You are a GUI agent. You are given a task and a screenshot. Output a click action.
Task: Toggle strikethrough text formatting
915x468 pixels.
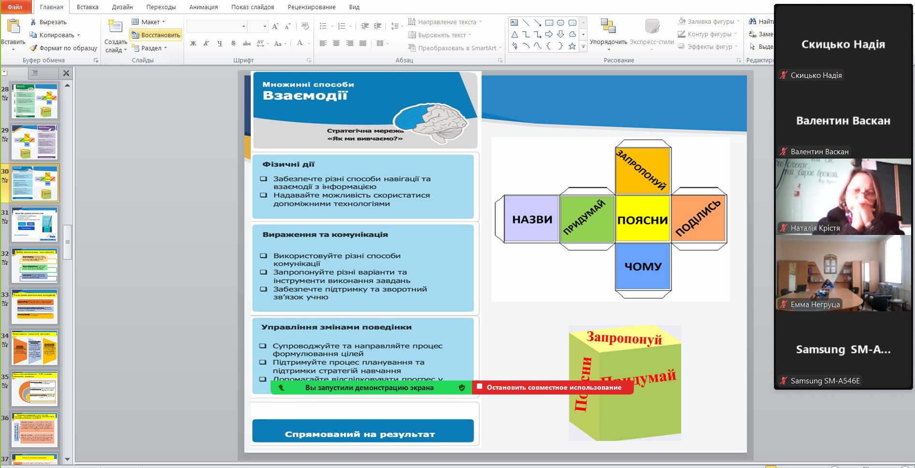pyautogui.click(x=246, y=44)
